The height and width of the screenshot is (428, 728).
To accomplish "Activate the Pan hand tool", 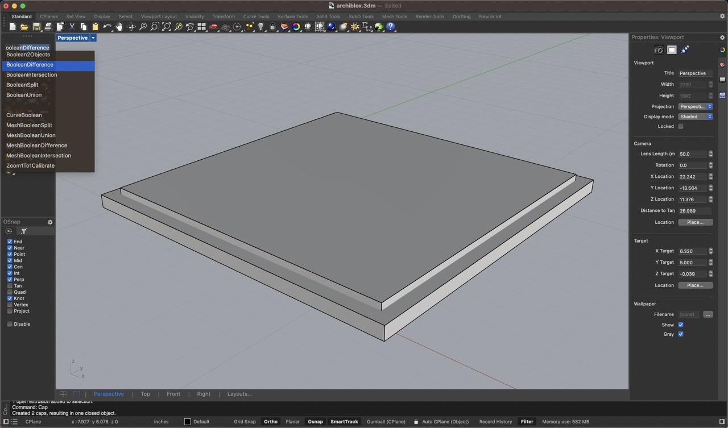I will 119,27.
